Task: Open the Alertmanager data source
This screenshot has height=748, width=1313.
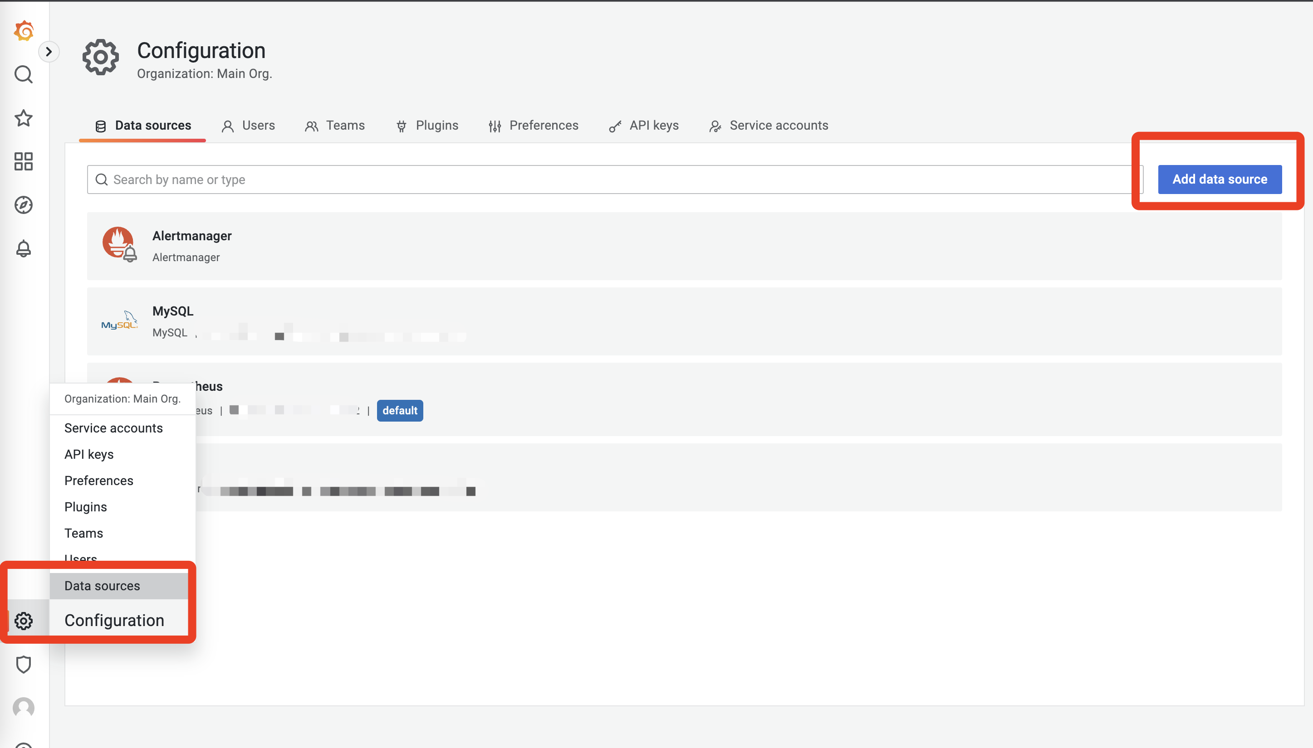Action: (684, 246)
